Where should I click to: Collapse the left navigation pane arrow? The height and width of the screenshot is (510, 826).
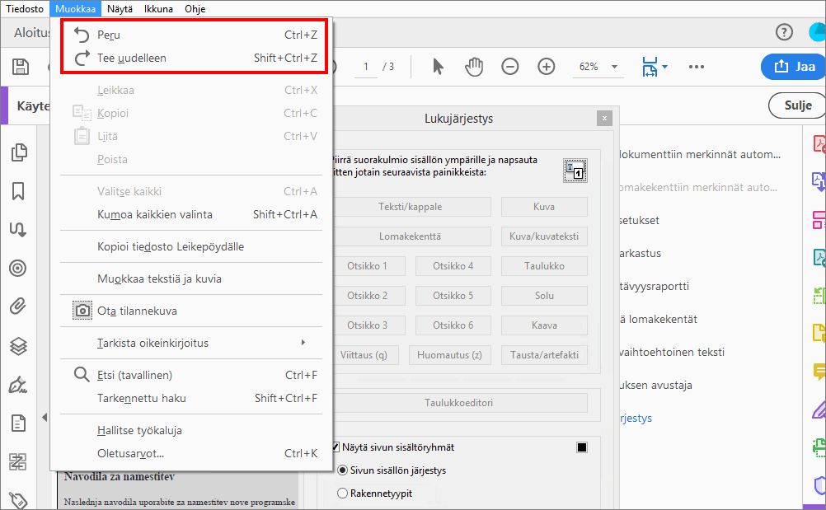(x=45, y=418)
